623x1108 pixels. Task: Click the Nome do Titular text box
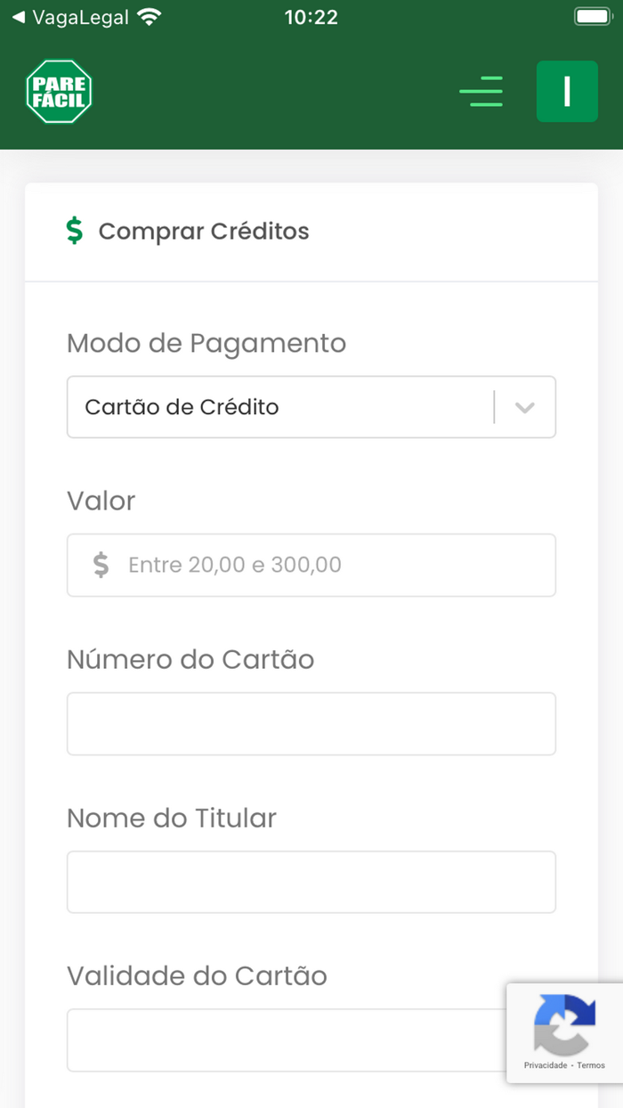(311, 882)
